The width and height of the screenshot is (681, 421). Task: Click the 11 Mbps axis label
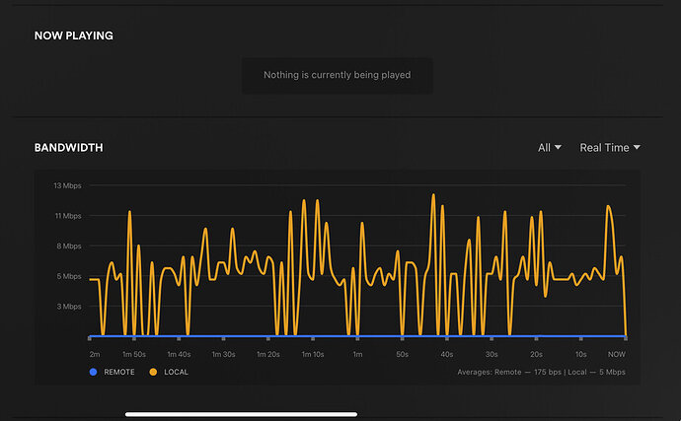[68, 216]
